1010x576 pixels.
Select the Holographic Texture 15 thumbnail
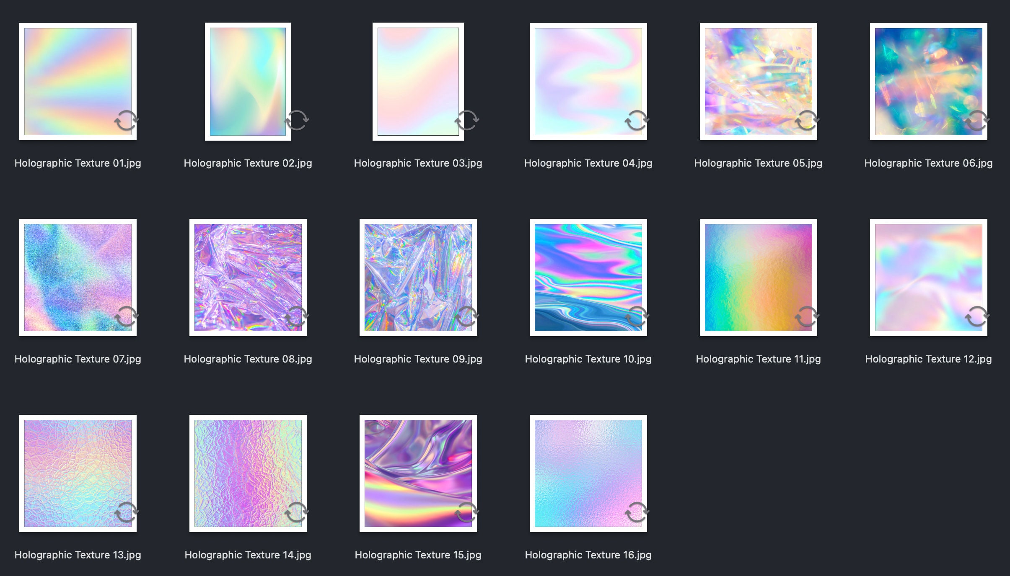coord(418,473)
